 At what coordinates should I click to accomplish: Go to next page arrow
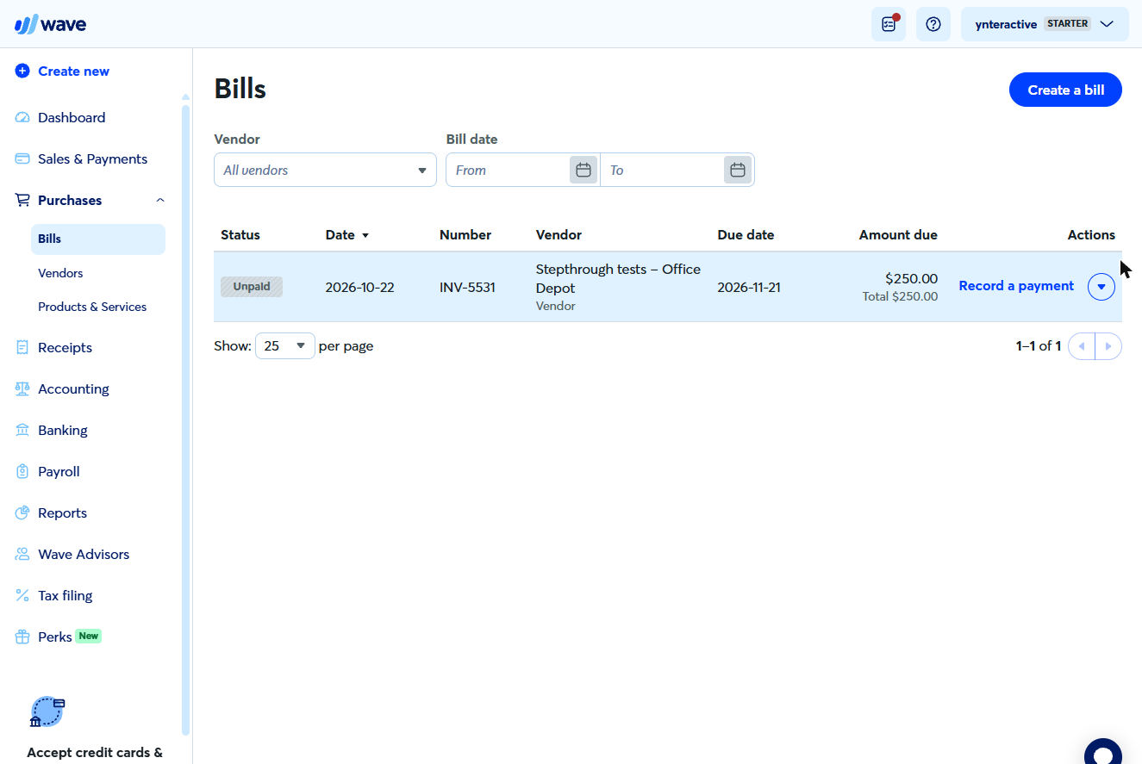[1108, 346]
